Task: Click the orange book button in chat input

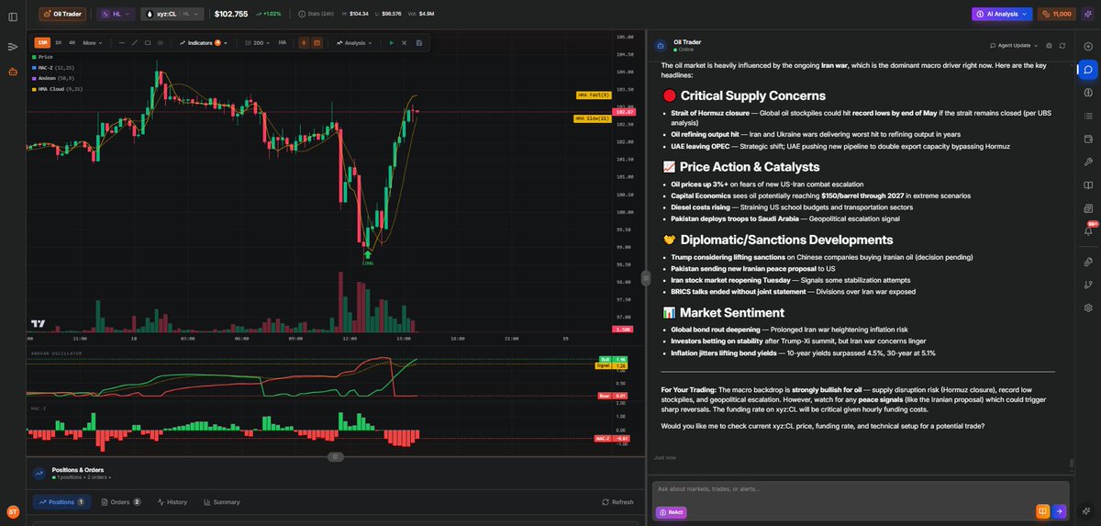Action: [x=1043, y=511]
